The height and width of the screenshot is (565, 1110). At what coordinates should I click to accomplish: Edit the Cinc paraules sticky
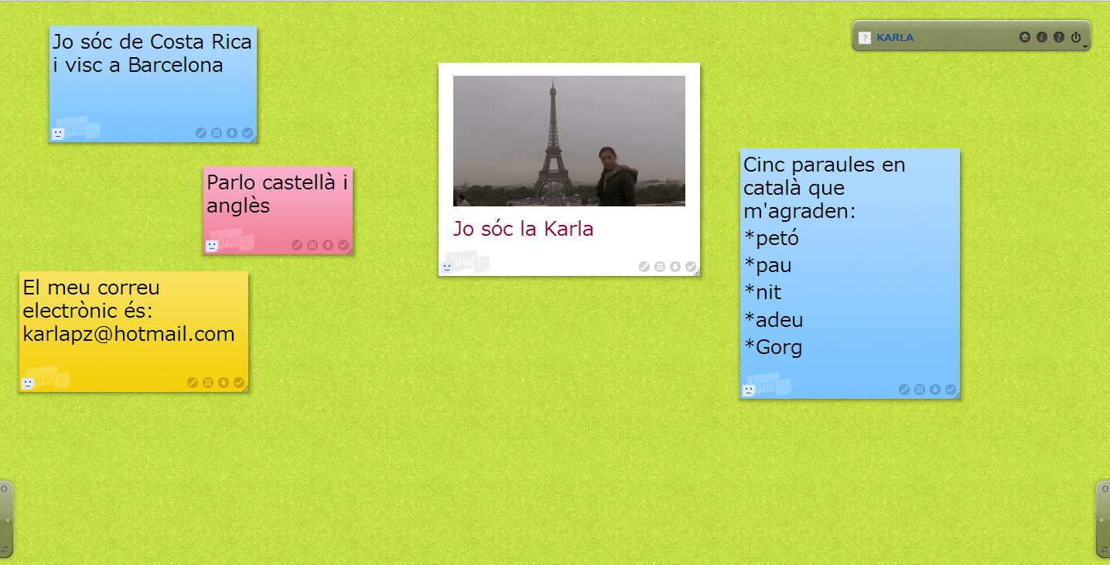tap(904, 390)
